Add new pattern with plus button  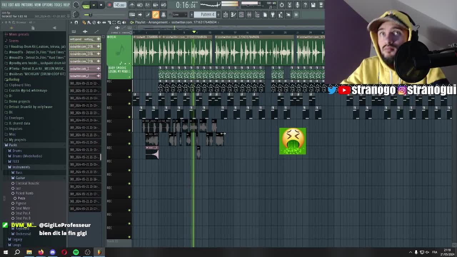coord(219,15)
